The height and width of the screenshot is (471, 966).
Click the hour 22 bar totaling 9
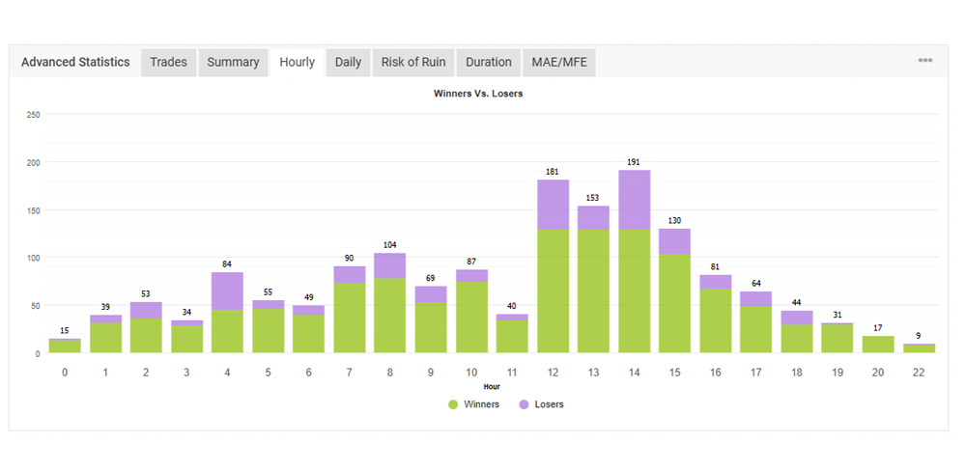[x=919, y=348]
